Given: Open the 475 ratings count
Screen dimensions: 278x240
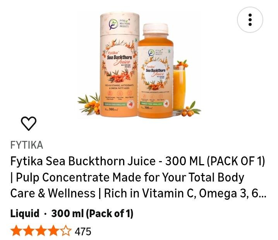Looking at the screenshot, I should (83, 231).
